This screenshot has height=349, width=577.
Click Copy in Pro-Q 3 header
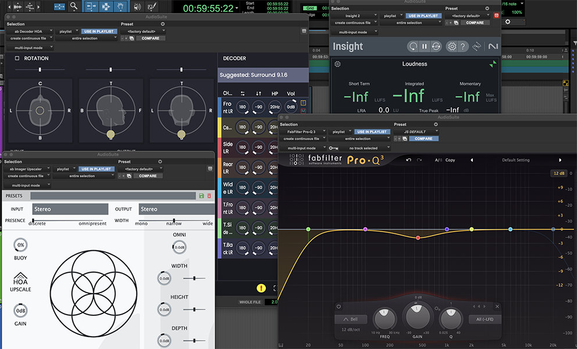450,160
